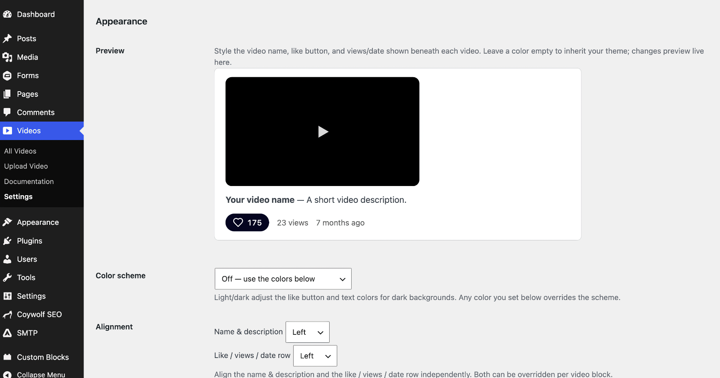The height and width of the screenshot is (378, 720).
Task: Open the SMTP menu
Action: 42,333
